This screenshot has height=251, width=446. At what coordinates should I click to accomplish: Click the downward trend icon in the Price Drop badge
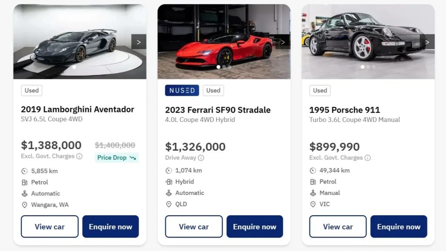click(132, 158)
